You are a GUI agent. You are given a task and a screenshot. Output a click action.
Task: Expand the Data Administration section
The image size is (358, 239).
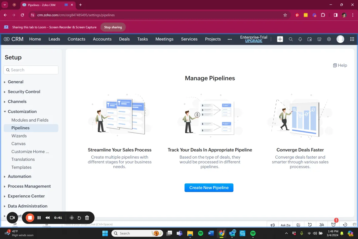click(27, 206)
